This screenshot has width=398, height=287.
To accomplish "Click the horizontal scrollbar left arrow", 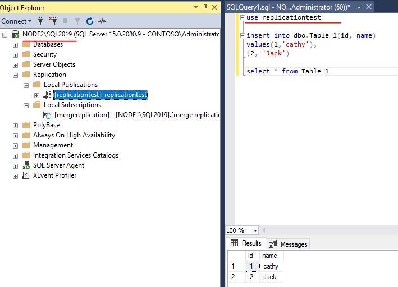I will (x=263, y=230).
